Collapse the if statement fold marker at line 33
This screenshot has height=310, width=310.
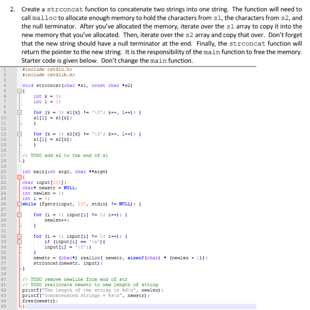pos(19,241)
